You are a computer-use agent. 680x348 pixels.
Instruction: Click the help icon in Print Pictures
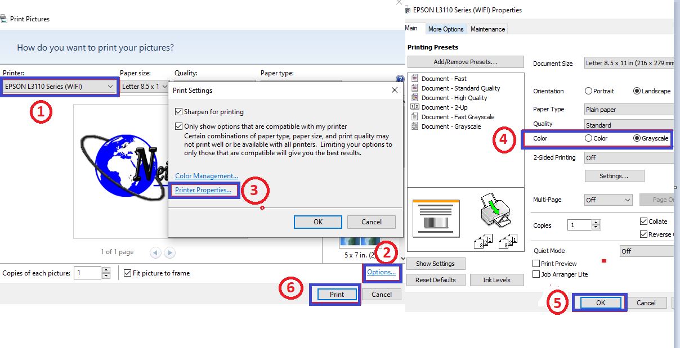point(400,79)
